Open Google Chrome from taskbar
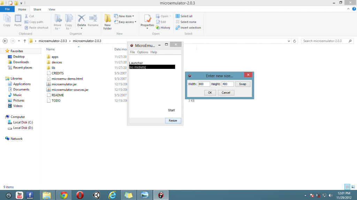357x200 pixels. click(63, 195)
